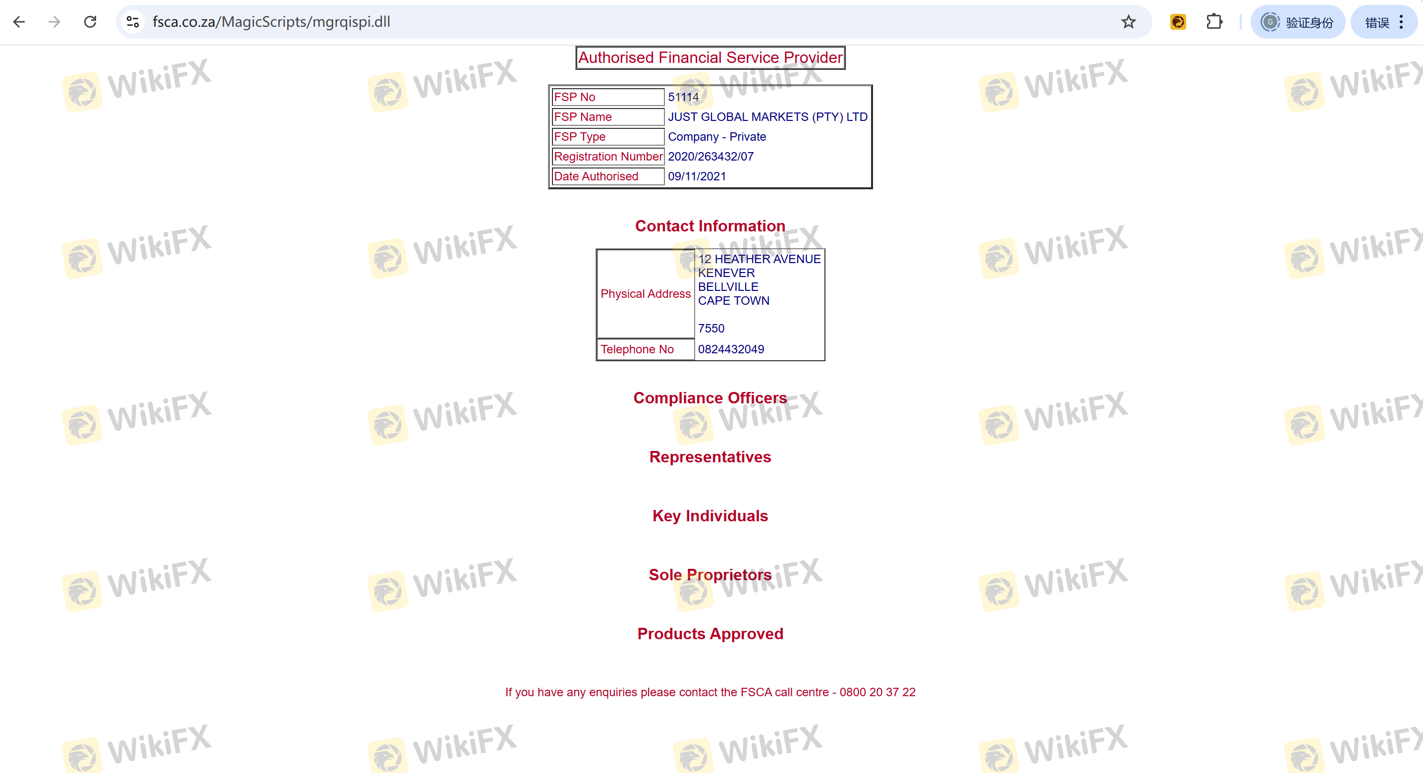Click FSP name JUST GLOBAL MARKETS text

pos(767,117)
